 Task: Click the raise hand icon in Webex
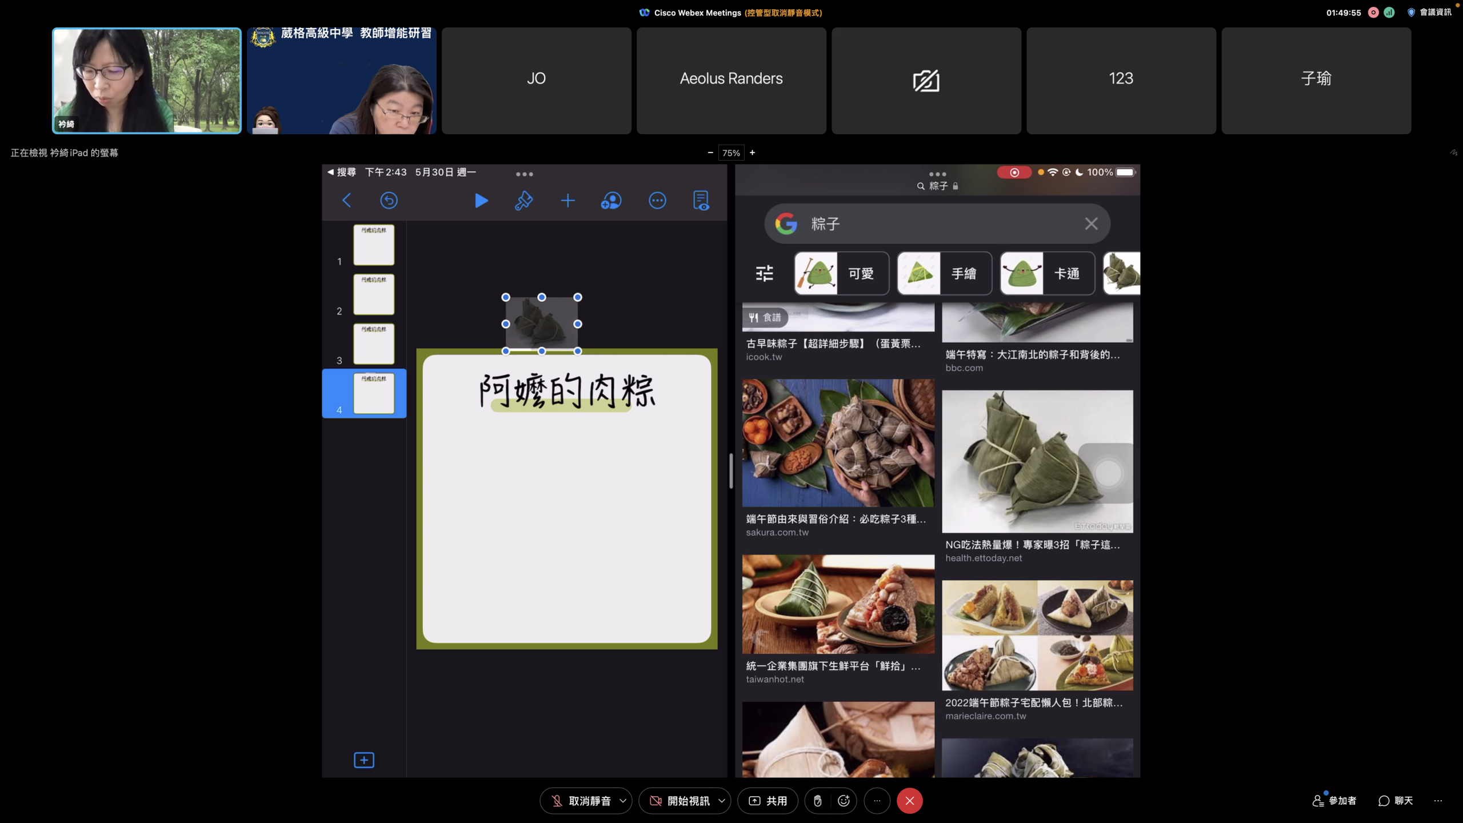817,801
